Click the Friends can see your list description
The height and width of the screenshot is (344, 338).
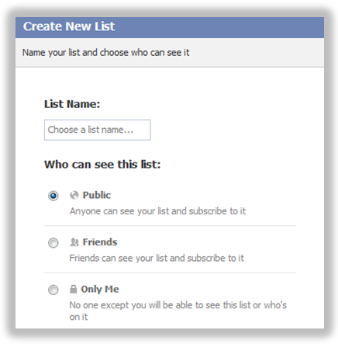pyautogui.click(x=157, y=259)
